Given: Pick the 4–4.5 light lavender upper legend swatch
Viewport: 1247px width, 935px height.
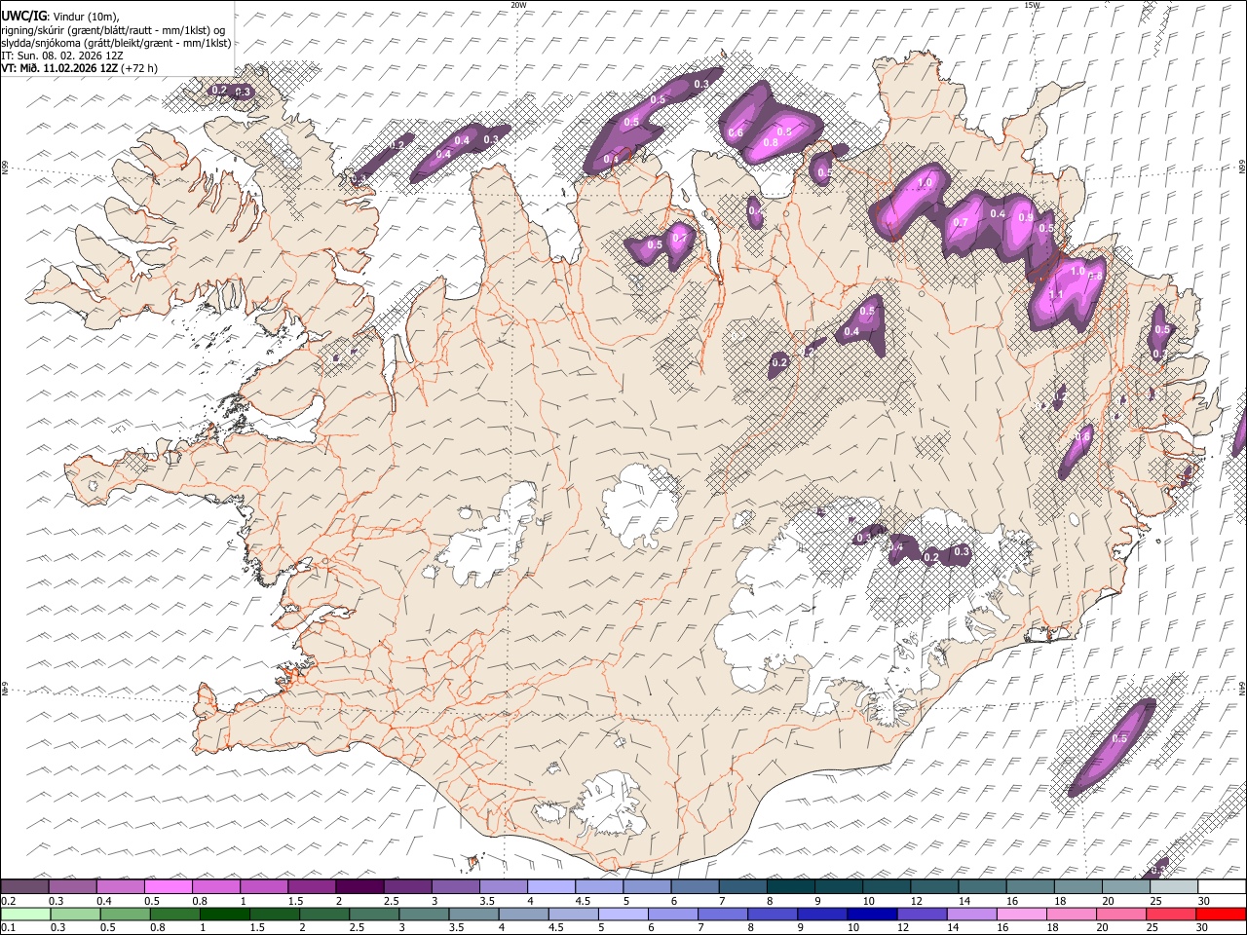Looking at the screenshot, I should pos(551,887).
